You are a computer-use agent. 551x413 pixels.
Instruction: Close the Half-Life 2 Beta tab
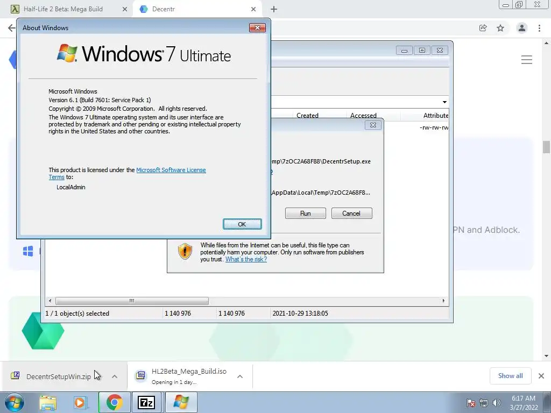click(x=125, y=10)
